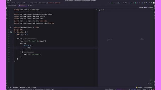Screen dimensions: 161x90
Task: Click the third preview toolbar icon
Action: 104,10
